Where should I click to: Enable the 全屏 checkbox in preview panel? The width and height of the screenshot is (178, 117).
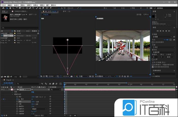point(153,59)
